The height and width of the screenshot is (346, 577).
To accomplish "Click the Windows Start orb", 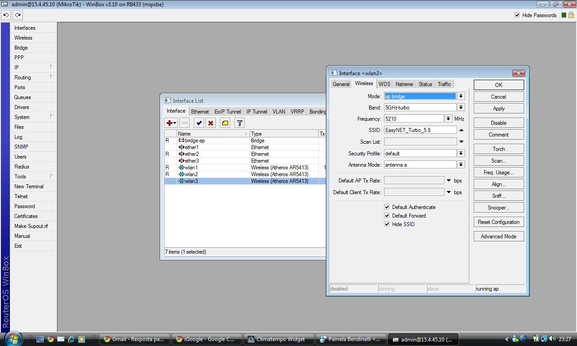I will 12,338.
